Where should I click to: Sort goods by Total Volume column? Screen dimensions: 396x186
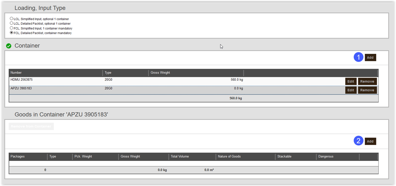pyautogui.click(x=180, y=157)
